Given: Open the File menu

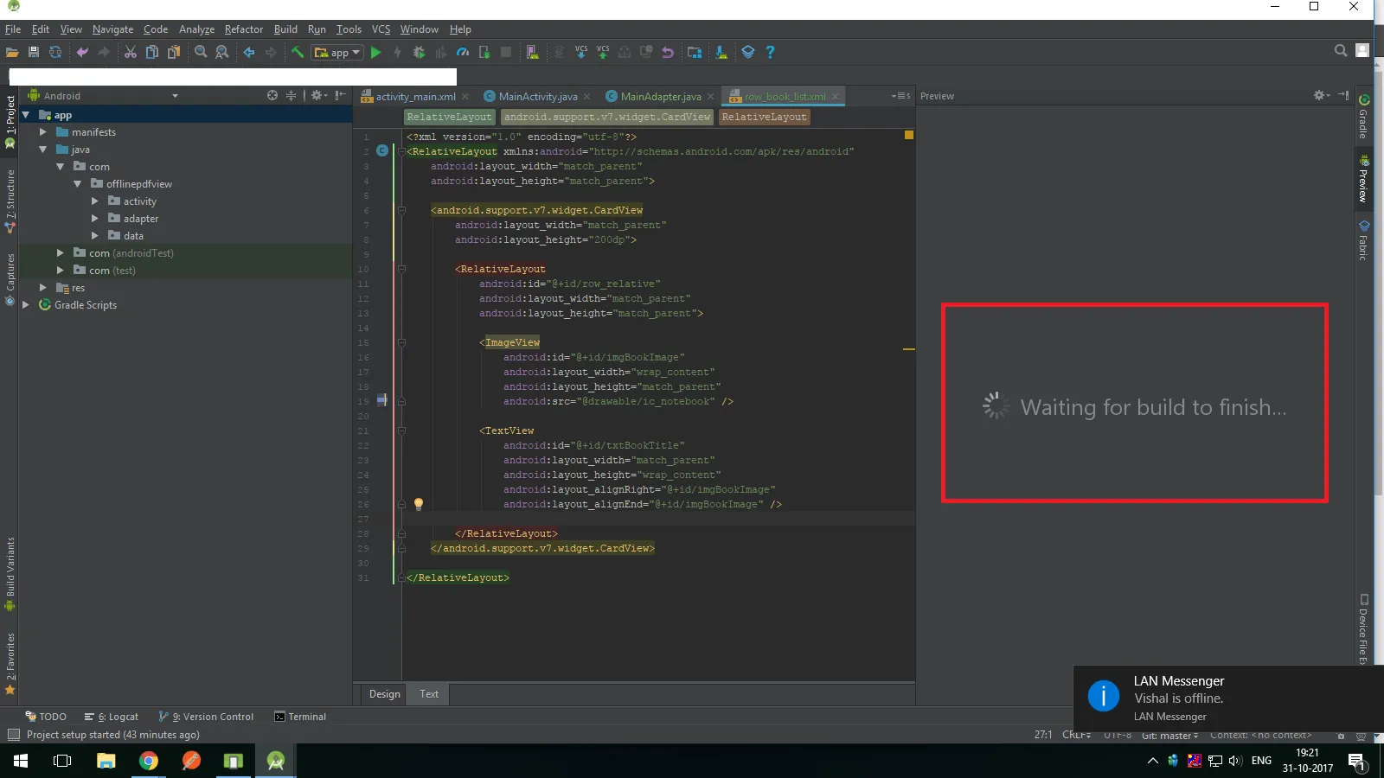Looking at the screenshot, I should [13, 29].
